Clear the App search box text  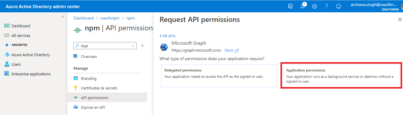(x=133, y=46)
